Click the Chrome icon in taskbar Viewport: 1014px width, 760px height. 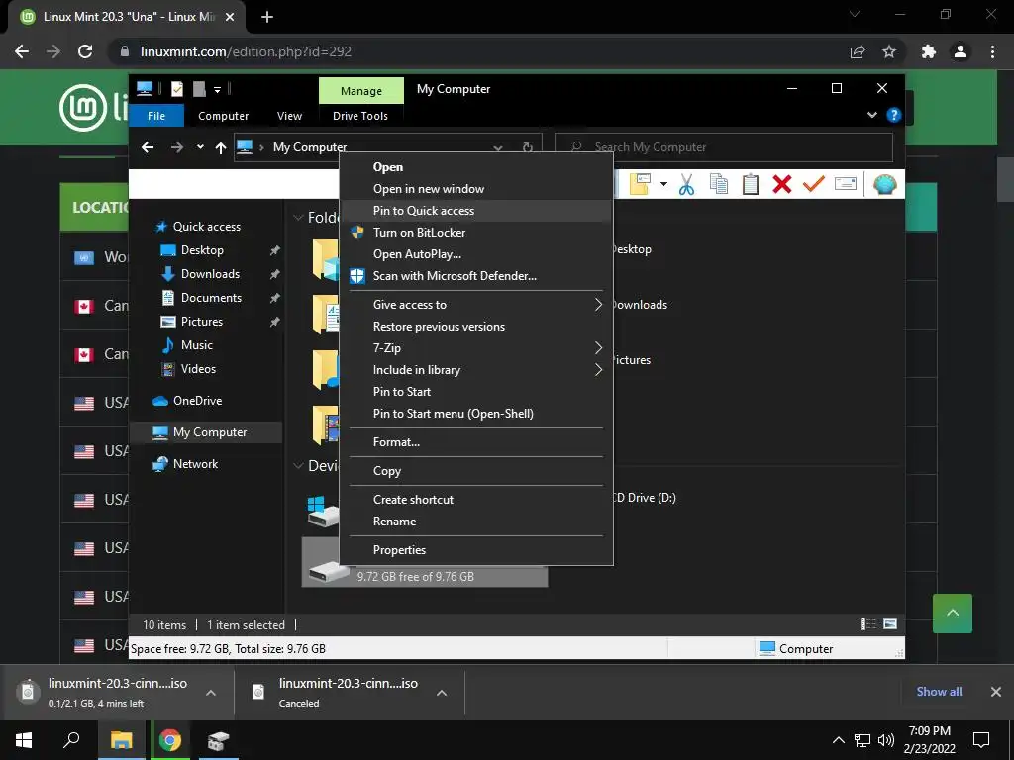tap(170, 740)
